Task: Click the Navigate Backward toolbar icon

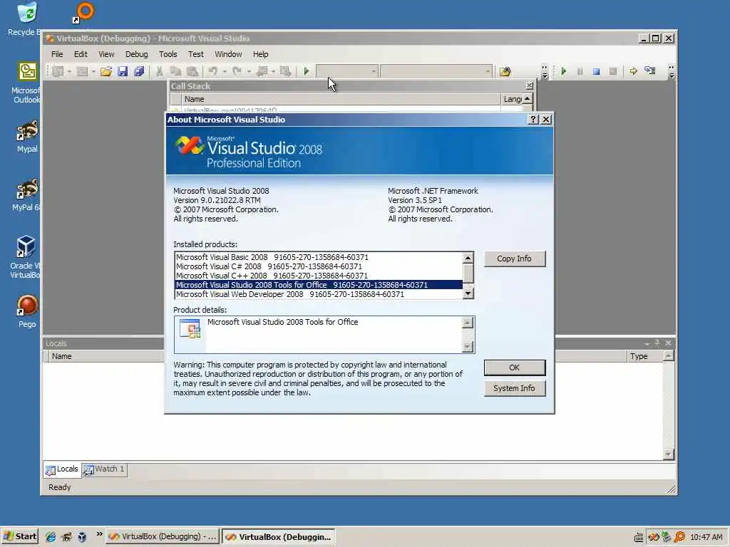Action: (262, 71)
